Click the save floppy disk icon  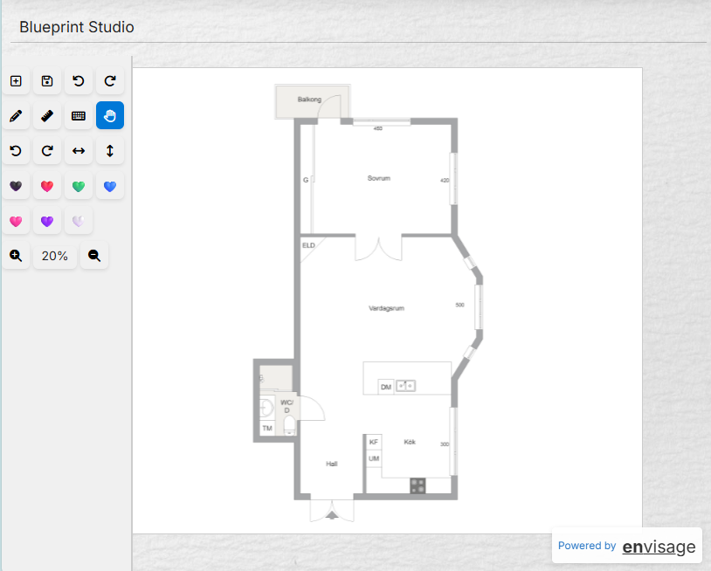click(47, 81)
